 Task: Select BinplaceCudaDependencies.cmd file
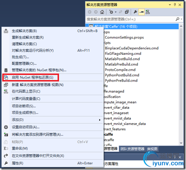[132, 48]
